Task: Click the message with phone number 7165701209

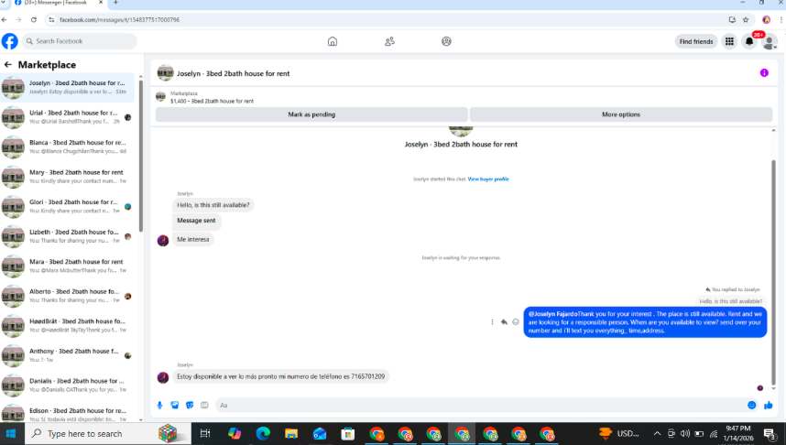Action: point(280,376)
